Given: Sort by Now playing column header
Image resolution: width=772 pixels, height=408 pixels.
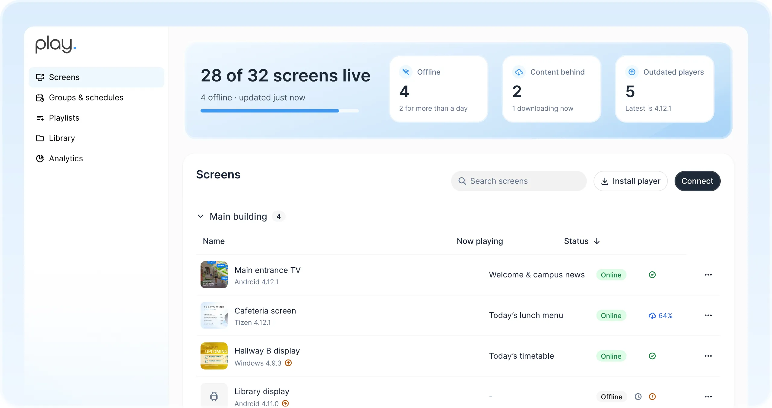Looking at the screenshot, I should point(480,241).
